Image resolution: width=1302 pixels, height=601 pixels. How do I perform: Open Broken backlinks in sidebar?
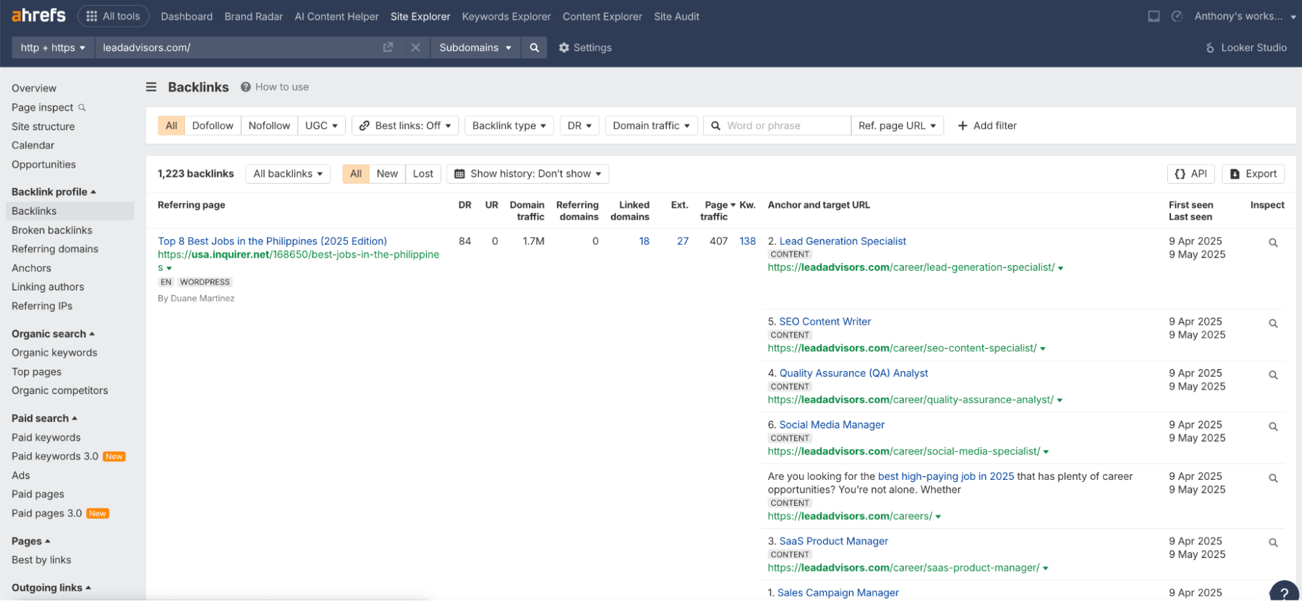52,231
